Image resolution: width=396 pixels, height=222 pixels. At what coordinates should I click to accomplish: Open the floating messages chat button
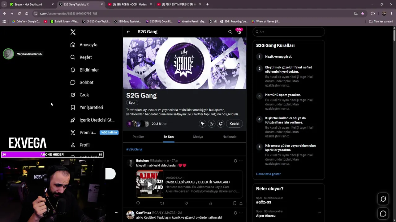pyautogui.click(x=383, y=214)
